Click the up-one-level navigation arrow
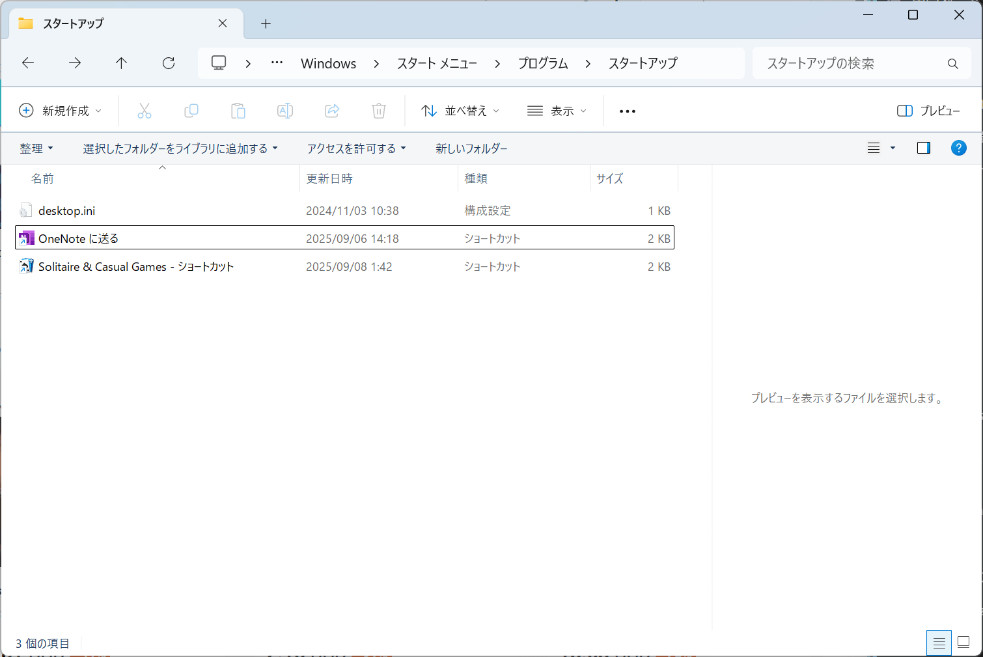Image resolution: width=983 pixels, height=657 pixels. coord(121,63)
